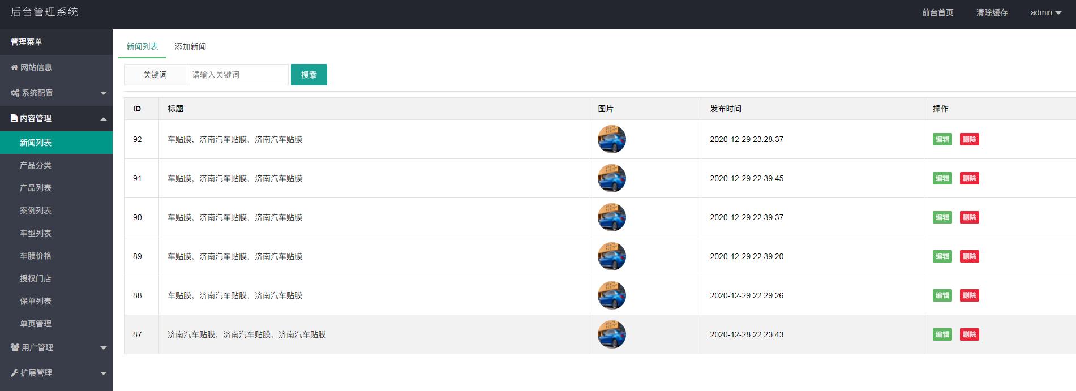
Task: Click the wrench icon beside 扩展管理
Action: tap(14, 373)
